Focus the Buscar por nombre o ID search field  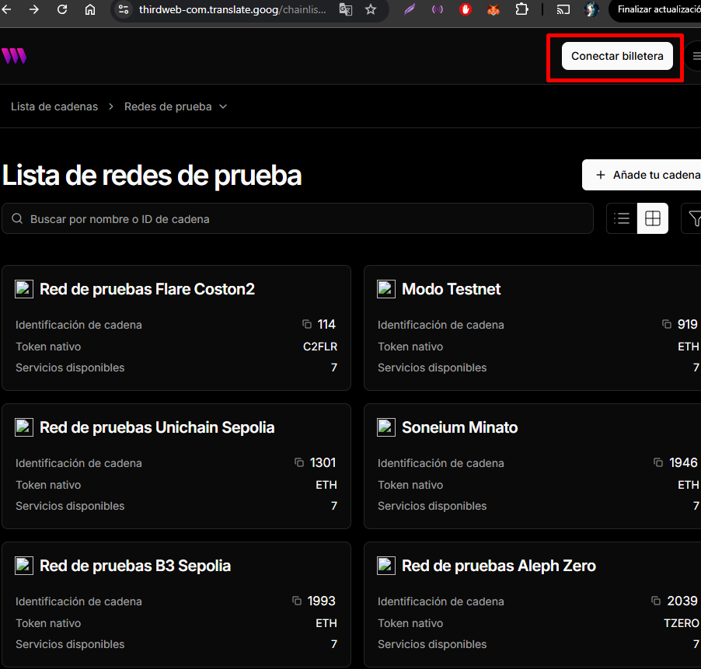298,218
